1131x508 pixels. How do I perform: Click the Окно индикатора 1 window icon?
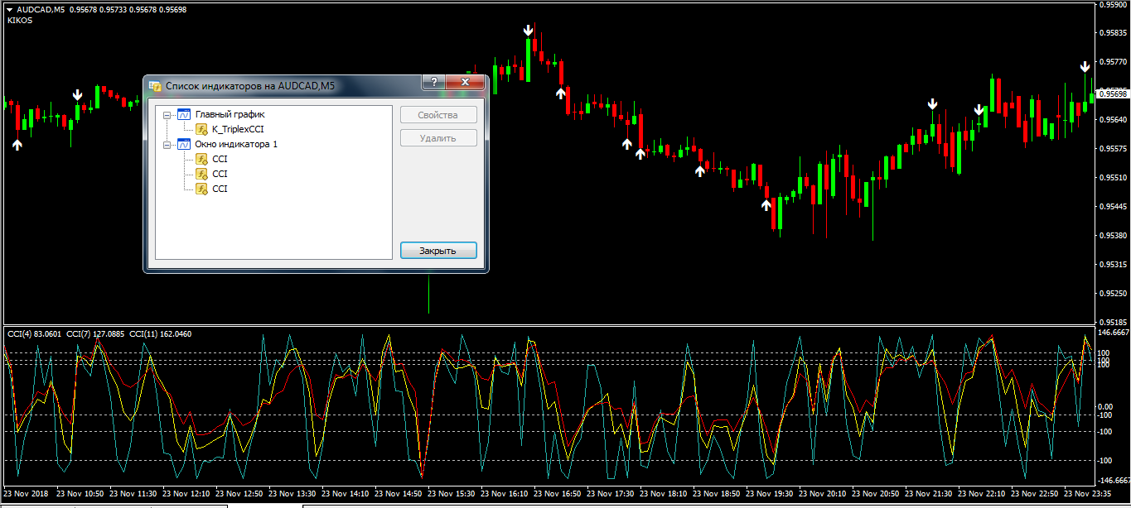coord(184,144)
